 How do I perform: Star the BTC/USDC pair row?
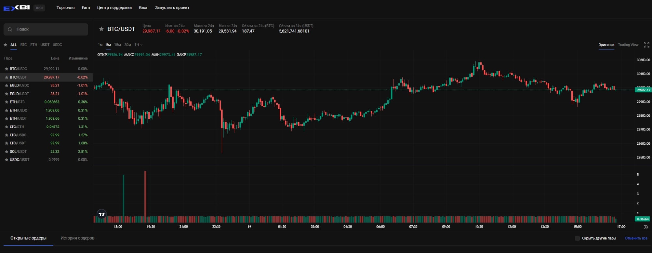tap(6, 69)
